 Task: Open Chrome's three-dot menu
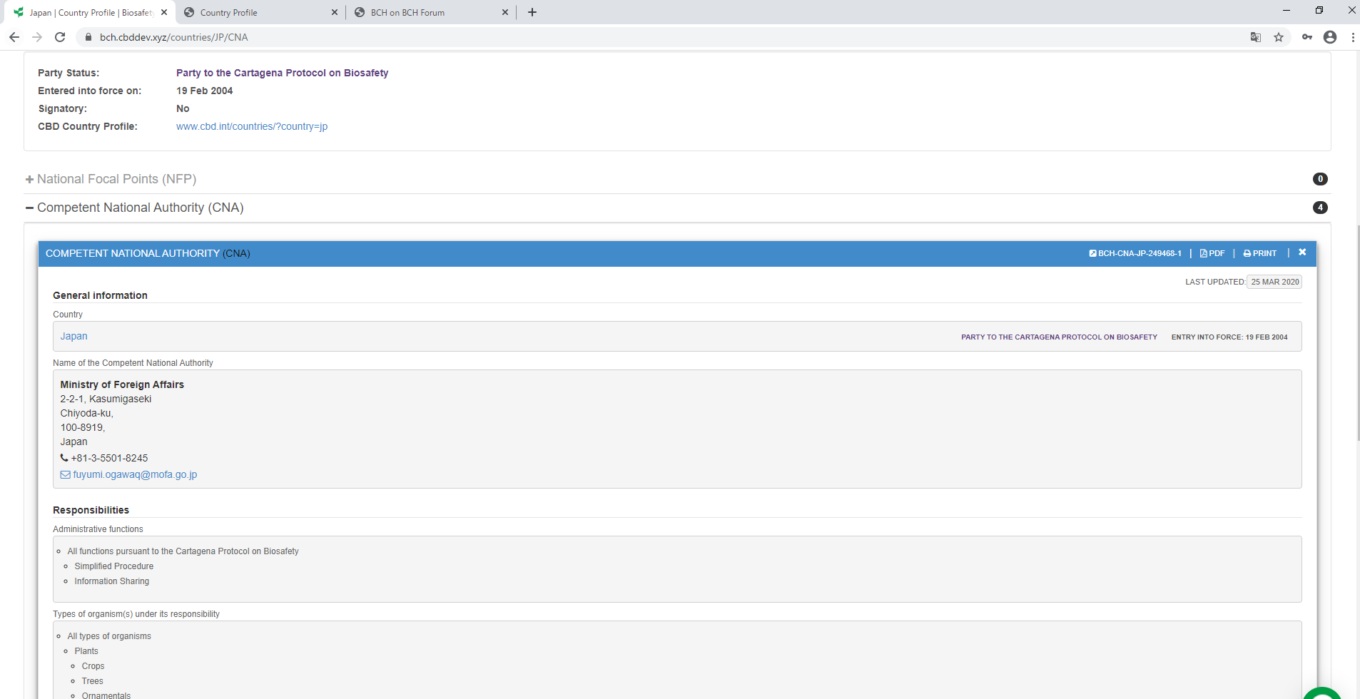[1353, 37]
